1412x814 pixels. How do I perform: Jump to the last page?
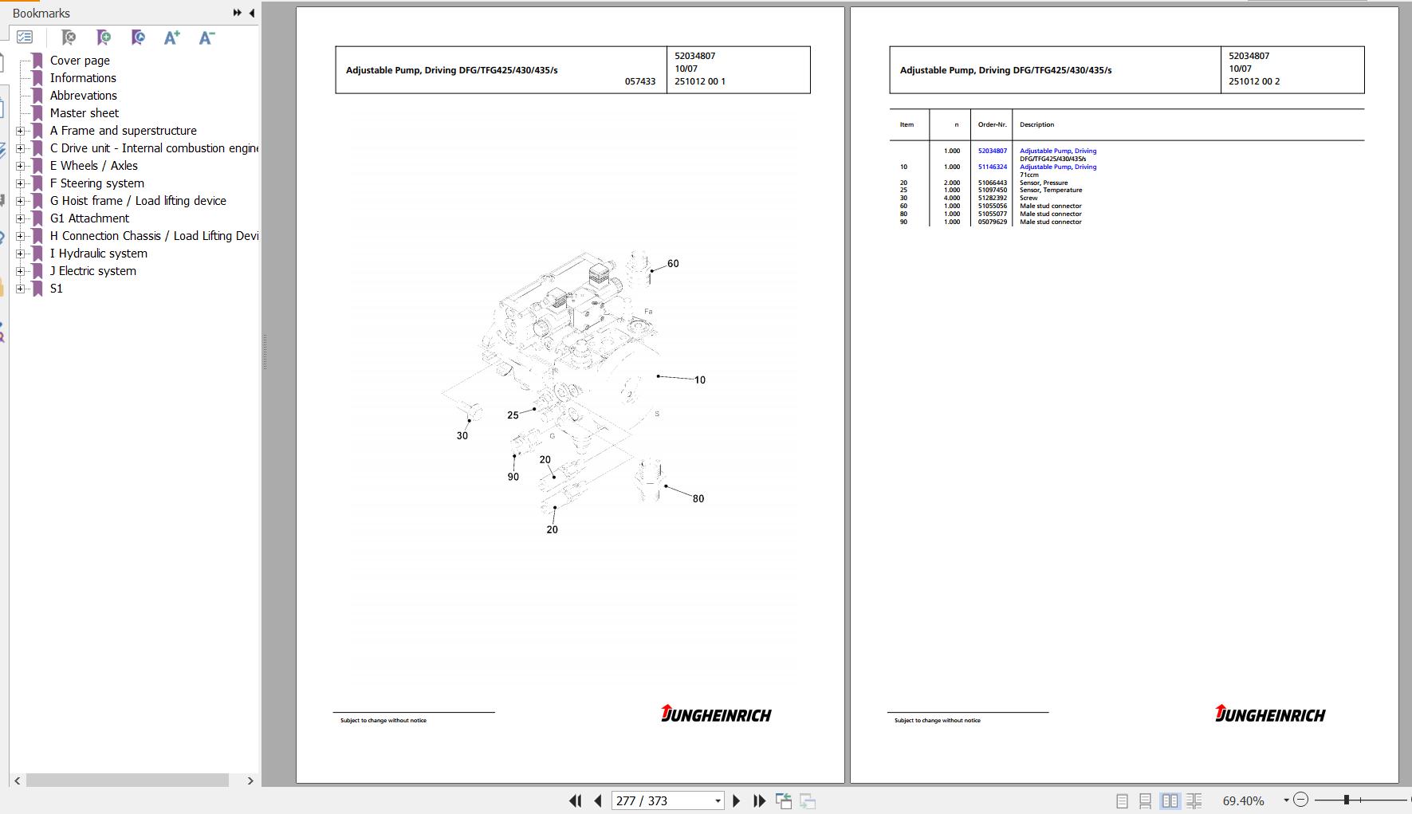pyautogui.click(x=760, y=800)
